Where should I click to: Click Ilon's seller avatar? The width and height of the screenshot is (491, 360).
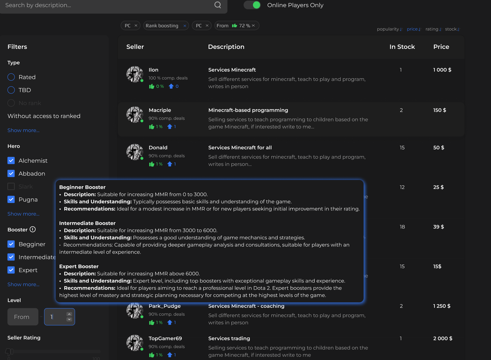pos(135,74)
